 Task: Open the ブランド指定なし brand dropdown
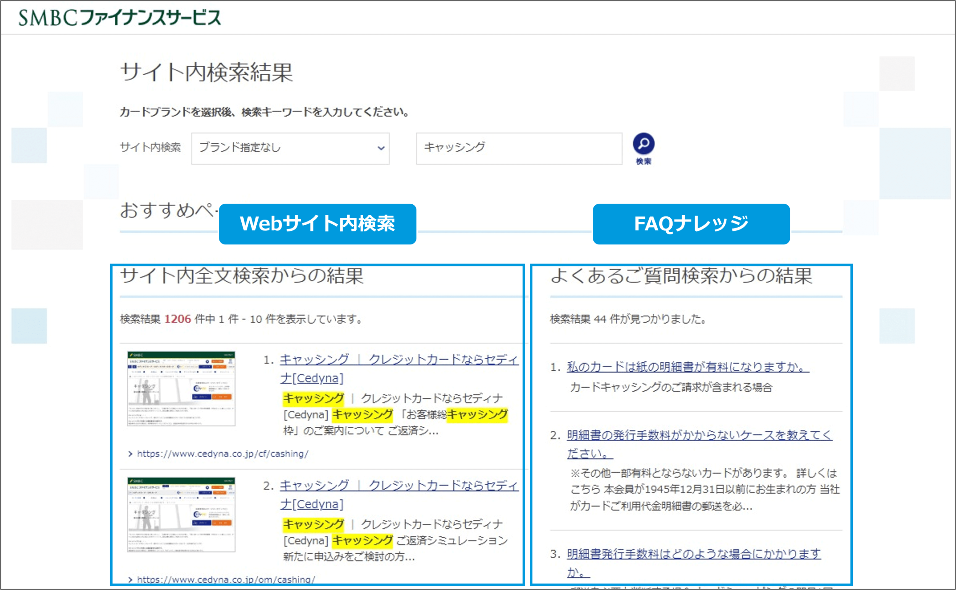[x=290, y=148]
